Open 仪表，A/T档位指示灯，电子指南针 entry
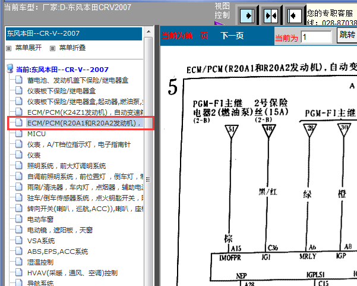The width and height of the screenshot is (357, 286). click(79, 144)
